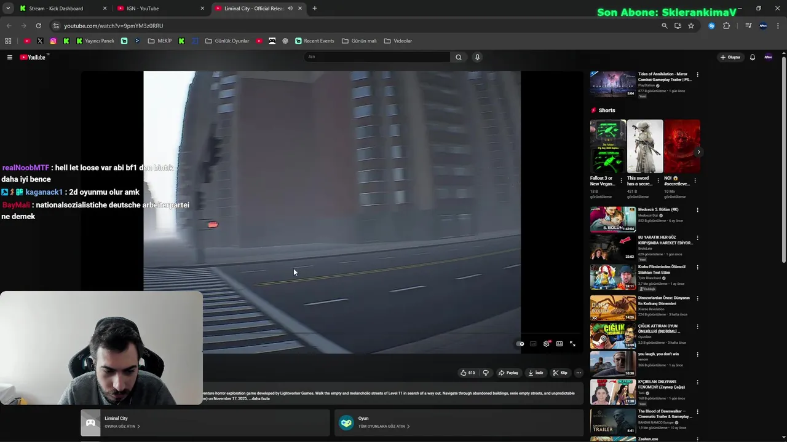Open options for Tides of Annihilation video
This screenshot has height=442, width=787.
click(697, 74)
